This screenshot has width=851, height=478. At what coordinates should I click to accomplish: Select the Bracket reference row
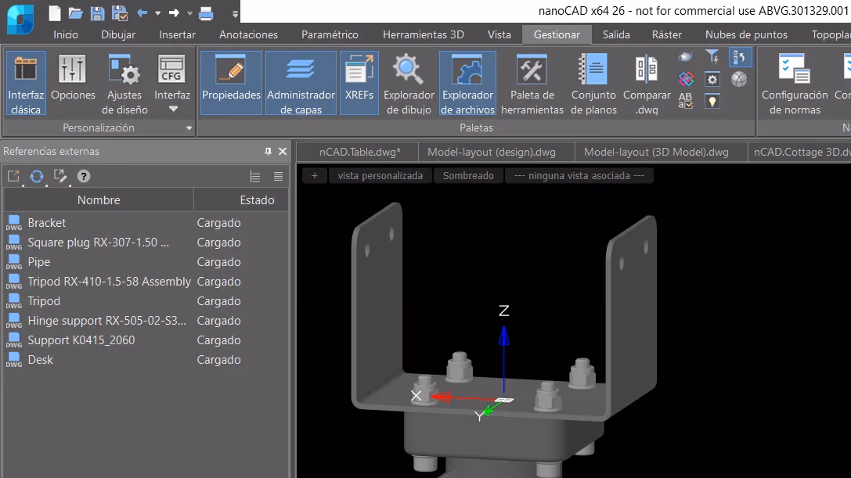point(146,223)
